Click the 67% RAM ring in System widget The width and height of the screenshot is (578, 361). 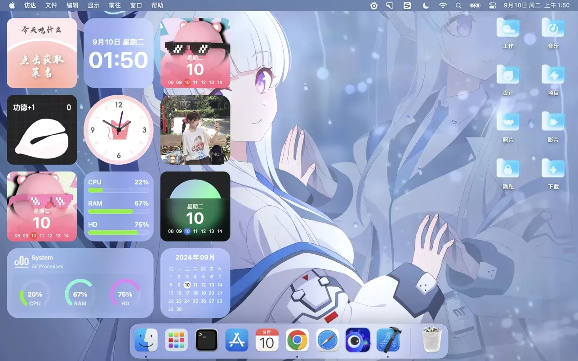click(80, 295)
